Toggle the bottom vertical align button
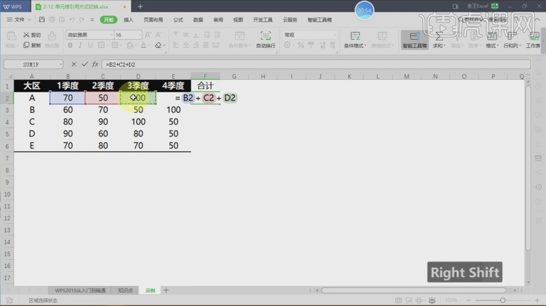 click(x=196, y=35)
